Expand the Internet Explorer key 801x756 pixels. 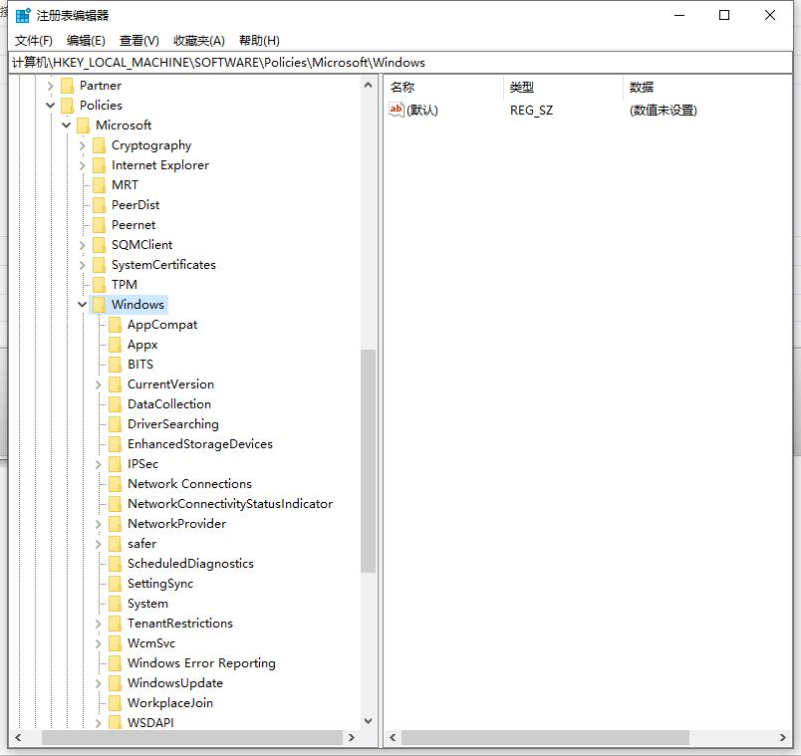coord(83,165)
